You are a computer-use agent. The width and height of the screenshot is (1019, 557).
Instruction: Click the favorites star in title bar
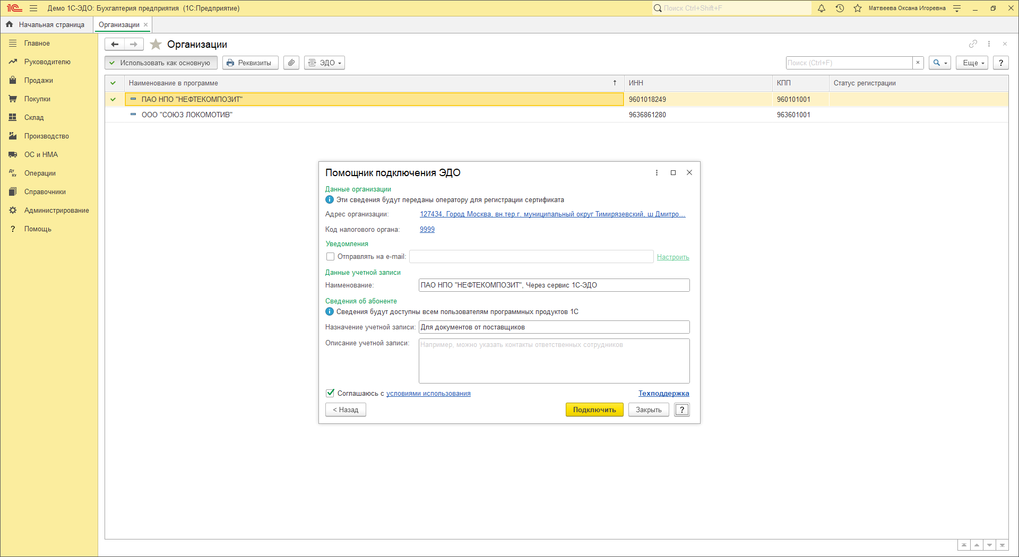(858, 8)
